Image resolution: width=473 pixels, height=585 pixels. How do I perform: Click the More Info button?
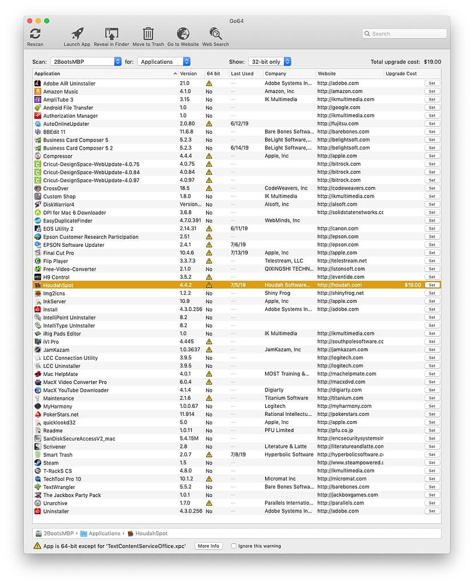[x=209, y=546]
